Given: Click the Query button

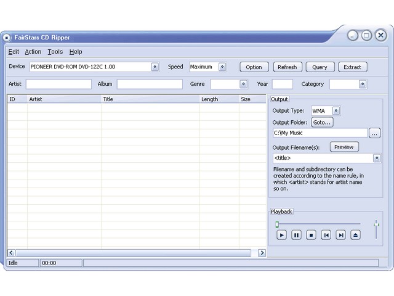Looking at the screenshot, I should pyautogui.click(x=320, y=67).
